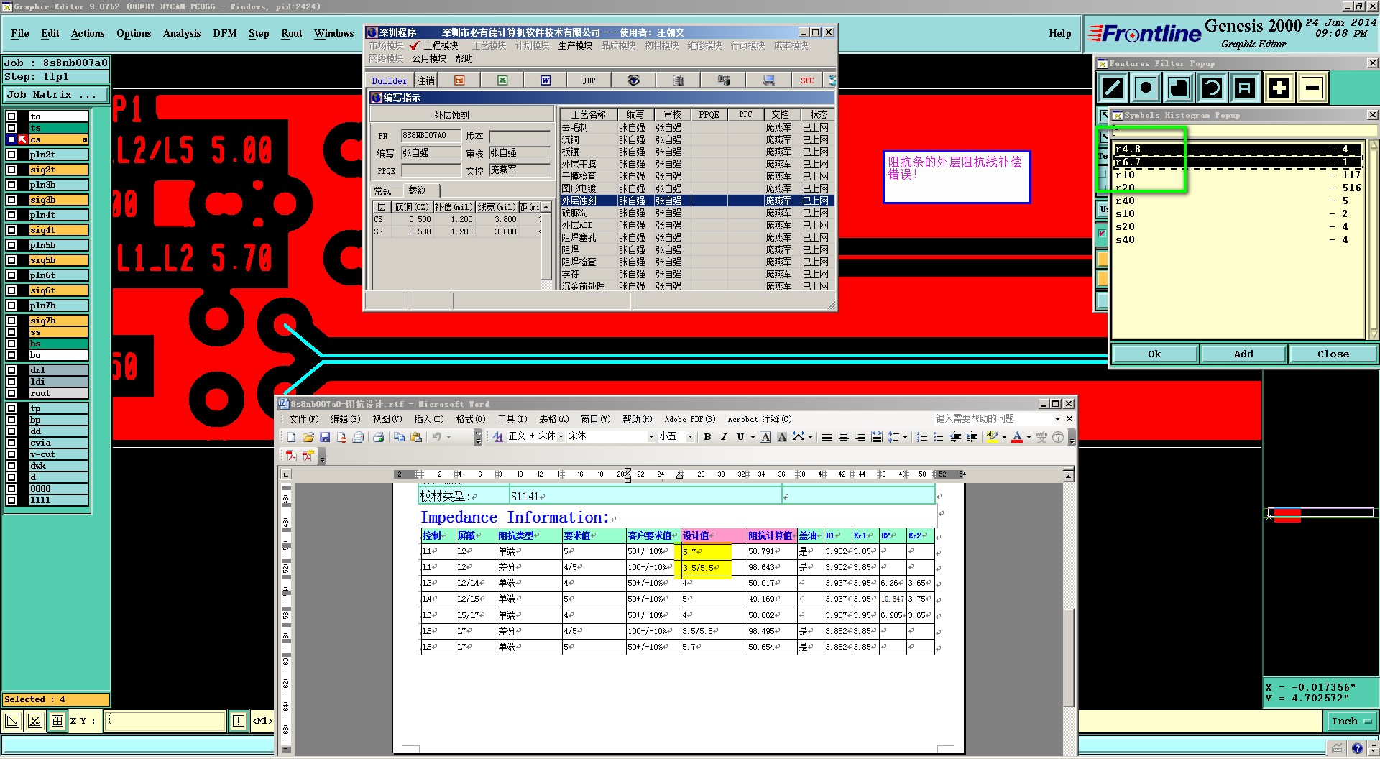The width and height of the screenshot is (1380, 759).
Task: Open the 表格(A) menu in Word
Action: tap(553, 419)
